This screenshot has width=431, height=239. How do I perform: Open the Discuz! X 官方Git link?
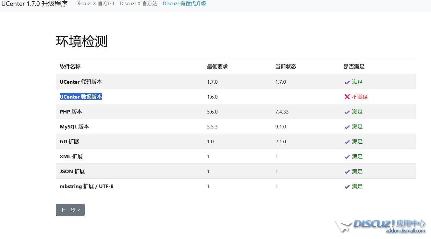click(95, 4)
